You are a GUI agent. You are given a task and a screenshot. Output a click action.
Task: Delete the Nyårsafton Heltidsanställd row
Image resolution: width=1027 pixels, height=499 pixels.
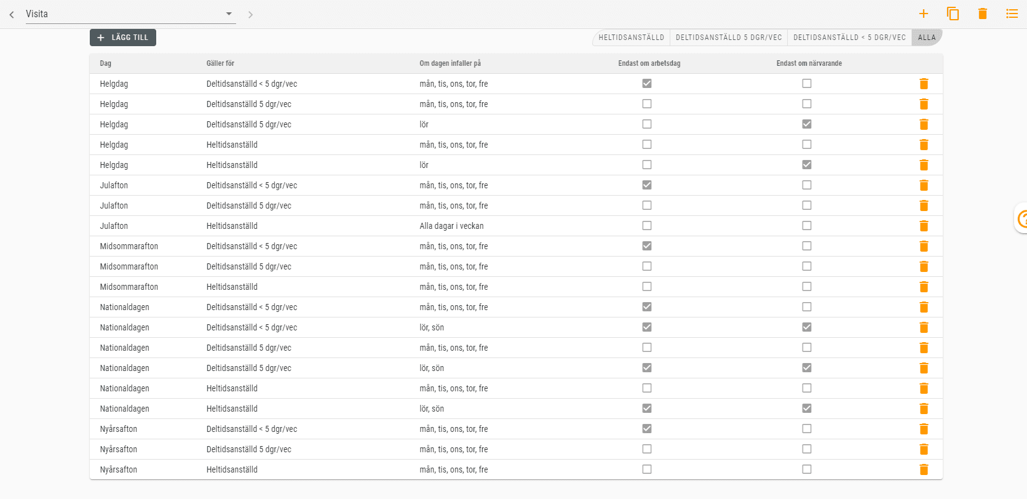(x=923, y=469)
